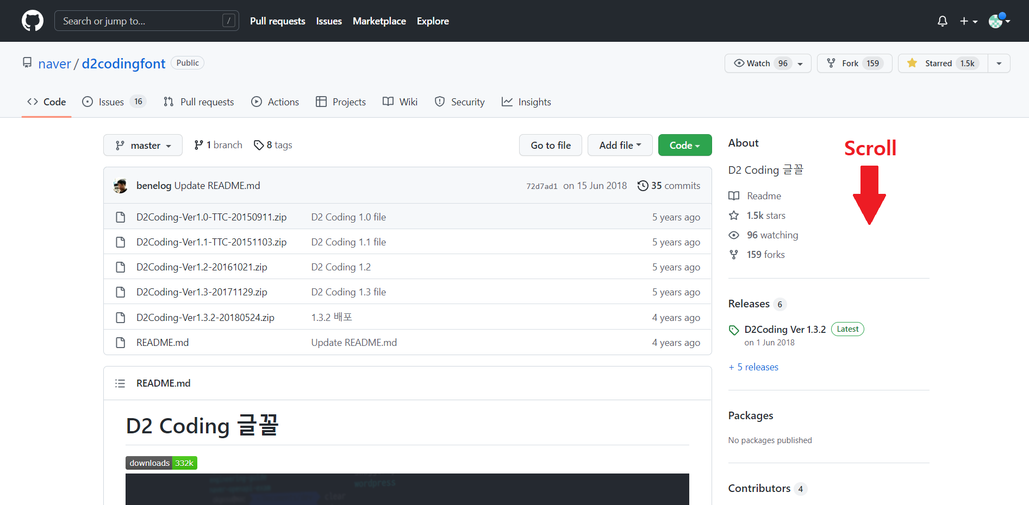The height and width of the screenshot is (505, 1029).
Task: Switch to the Wiki tab
Action: pyautogui.click(x=400, y=102)
